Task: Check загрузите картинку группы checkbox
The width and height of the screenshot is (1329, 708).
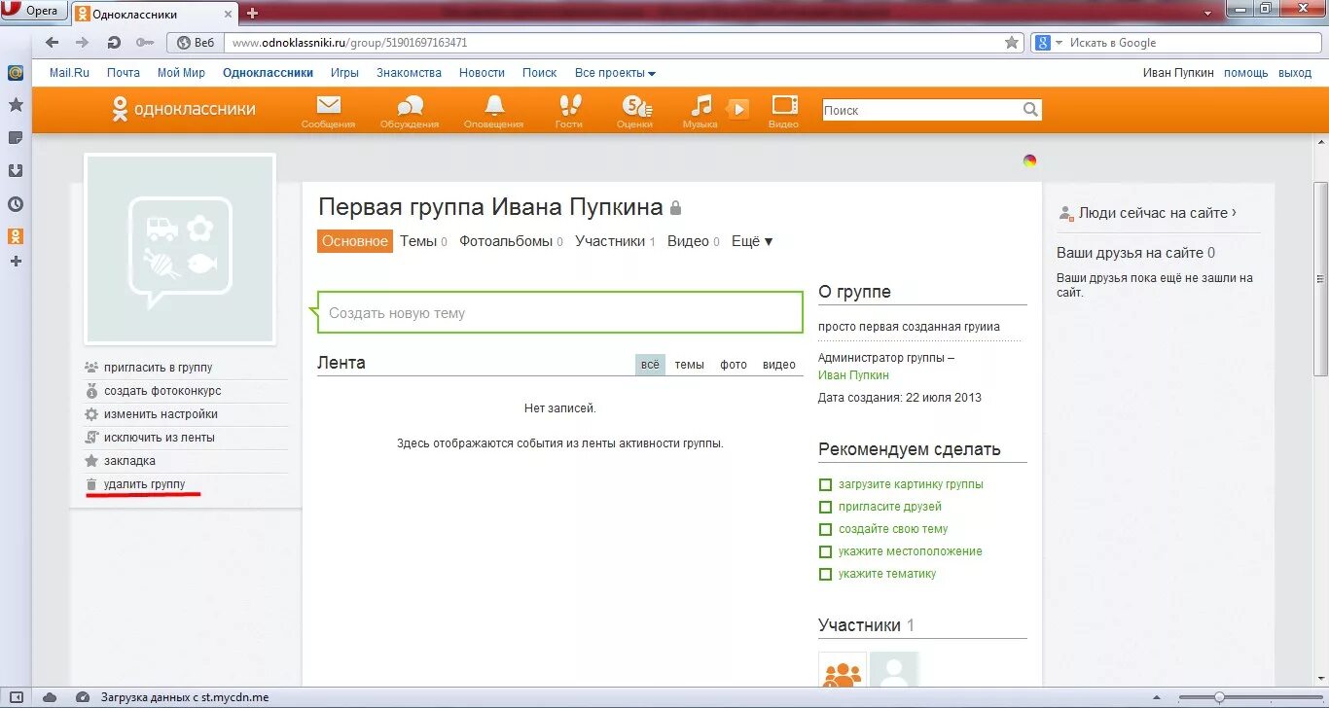Action: click(x=825, y=484)
